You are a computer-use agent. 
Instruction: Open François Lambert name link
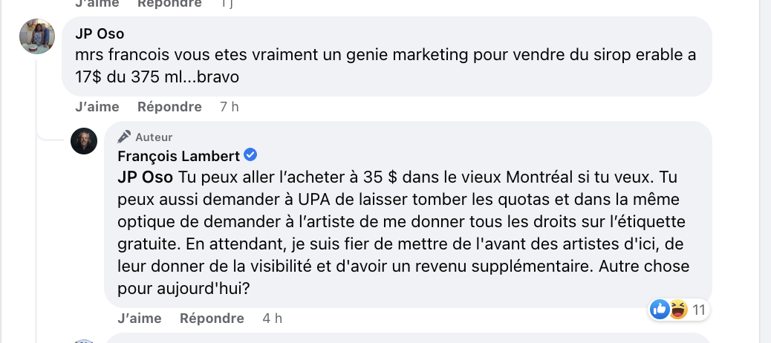(178, 156)
